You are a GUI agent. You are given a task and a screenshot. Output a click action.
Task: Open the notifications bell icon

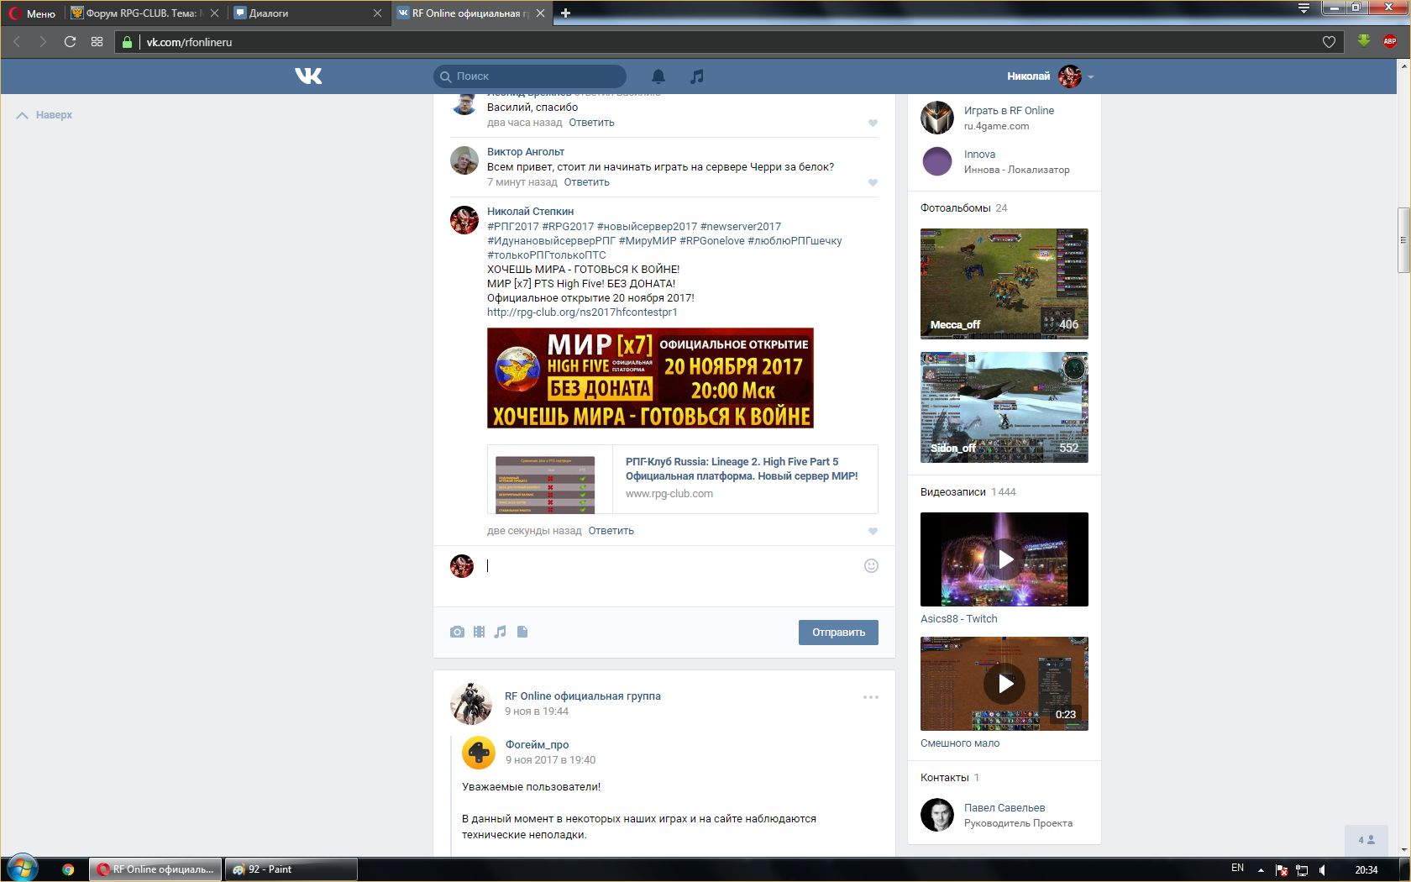coord(658,76)
